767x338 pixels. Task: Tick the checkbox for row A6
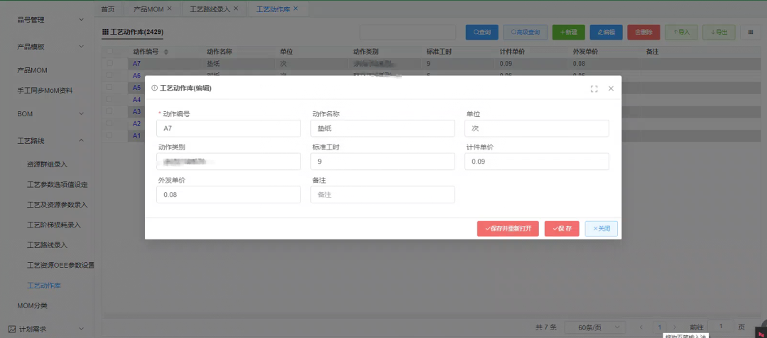click(109, 76)
